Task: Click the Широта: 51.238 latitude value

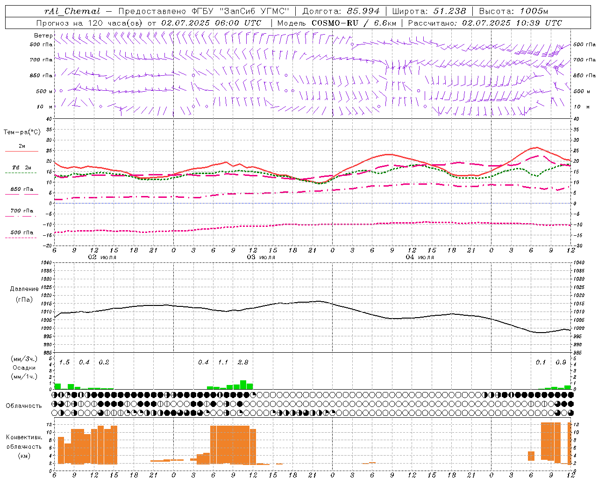Action: (429, 11)
